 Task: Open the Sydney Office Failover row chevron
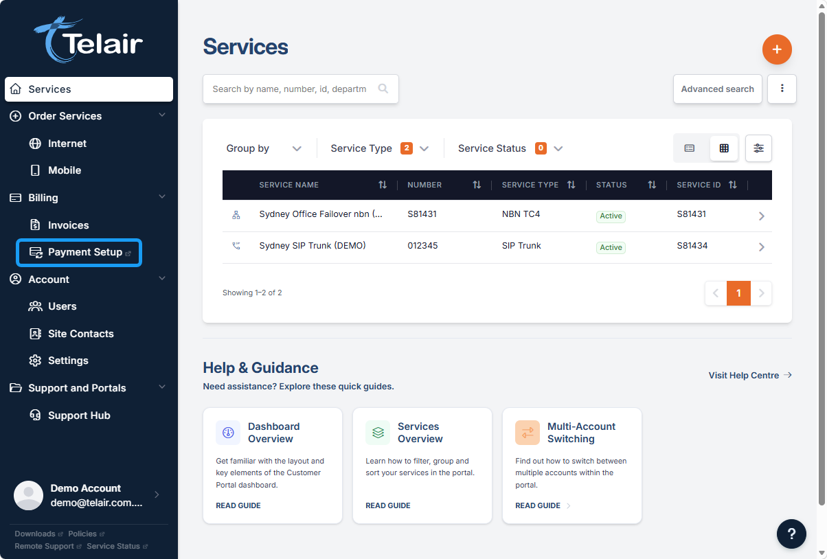761,216
